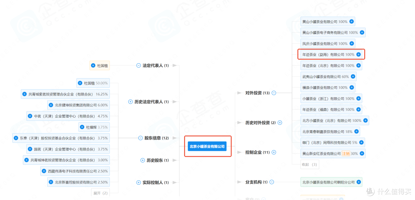Expand the 历史对外投资 (2) branch
415x200 pixels.
280,123
